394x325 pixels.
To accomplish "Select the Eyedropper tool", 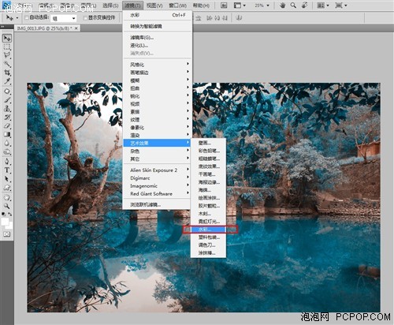I will (7, 81).
